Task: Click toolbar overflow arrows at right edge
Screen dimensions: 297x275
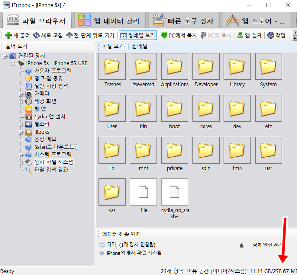Action: (x=295, y=36)
